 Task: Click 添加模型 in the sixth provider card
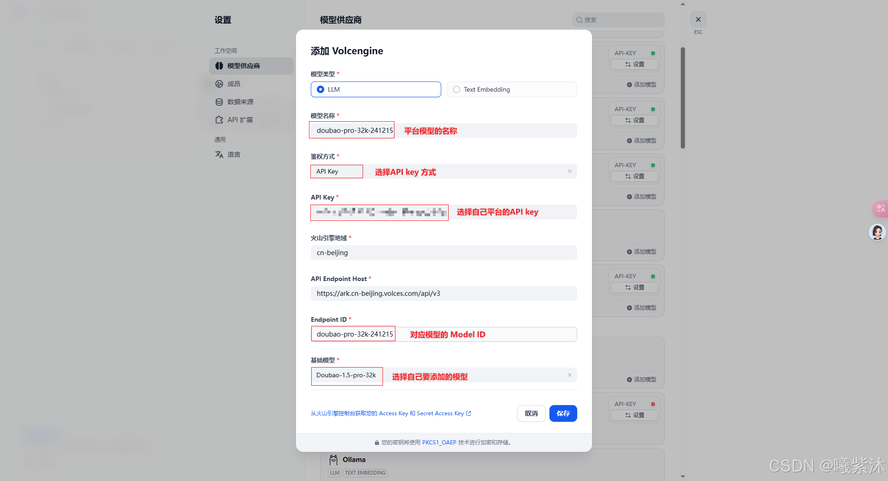pos(641,380)
